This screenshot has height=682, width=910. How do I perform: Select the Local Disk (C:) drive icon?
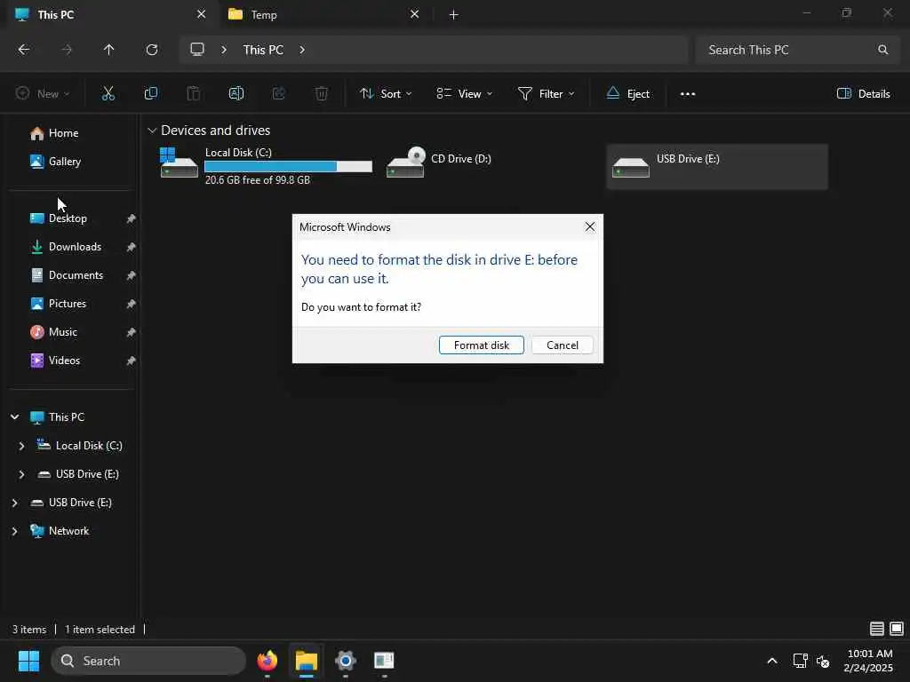(179, 163)
